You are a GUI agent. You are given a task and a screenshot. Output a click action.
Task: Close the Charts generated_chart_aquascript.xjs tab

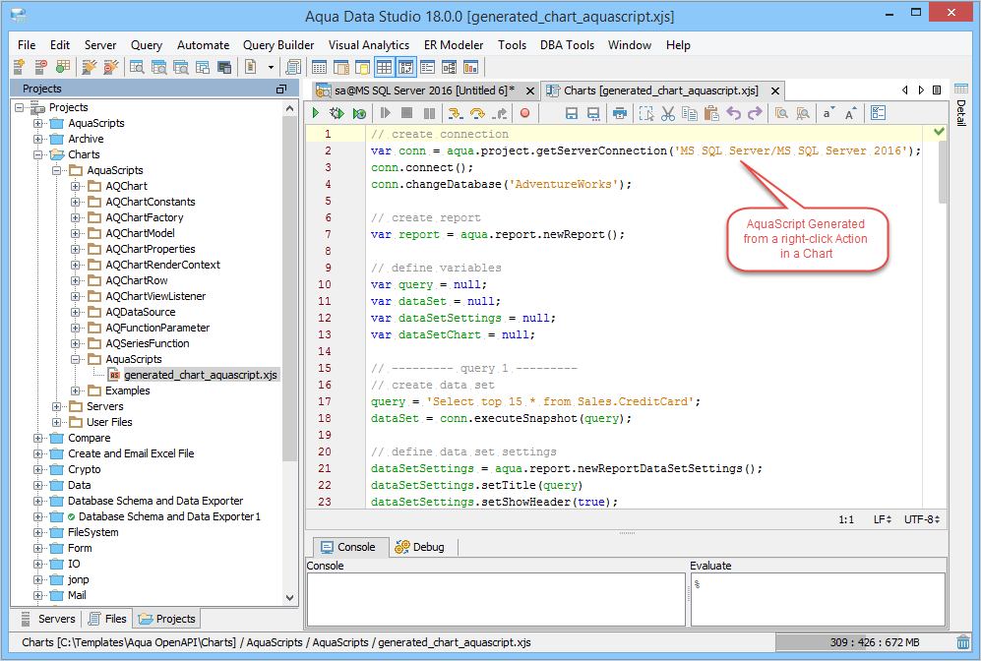775,90
